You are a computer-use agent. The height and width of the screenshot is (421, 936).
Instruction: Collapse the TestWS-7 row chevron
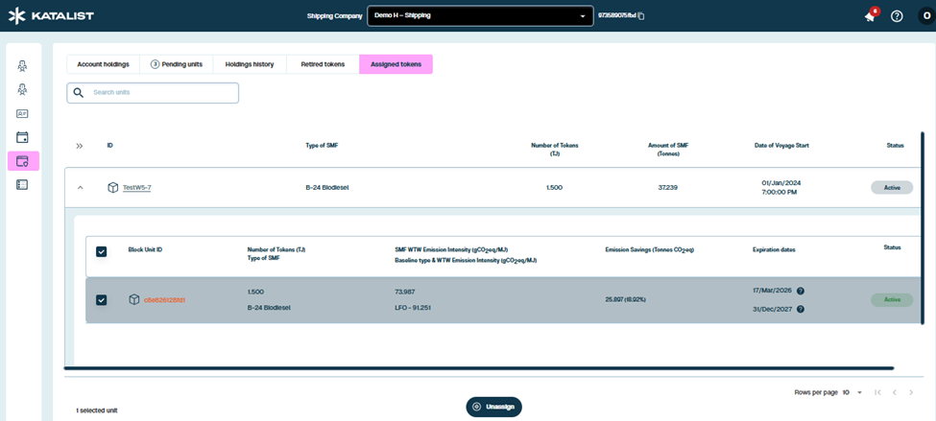pyautogui.click(x=81, y=188)
